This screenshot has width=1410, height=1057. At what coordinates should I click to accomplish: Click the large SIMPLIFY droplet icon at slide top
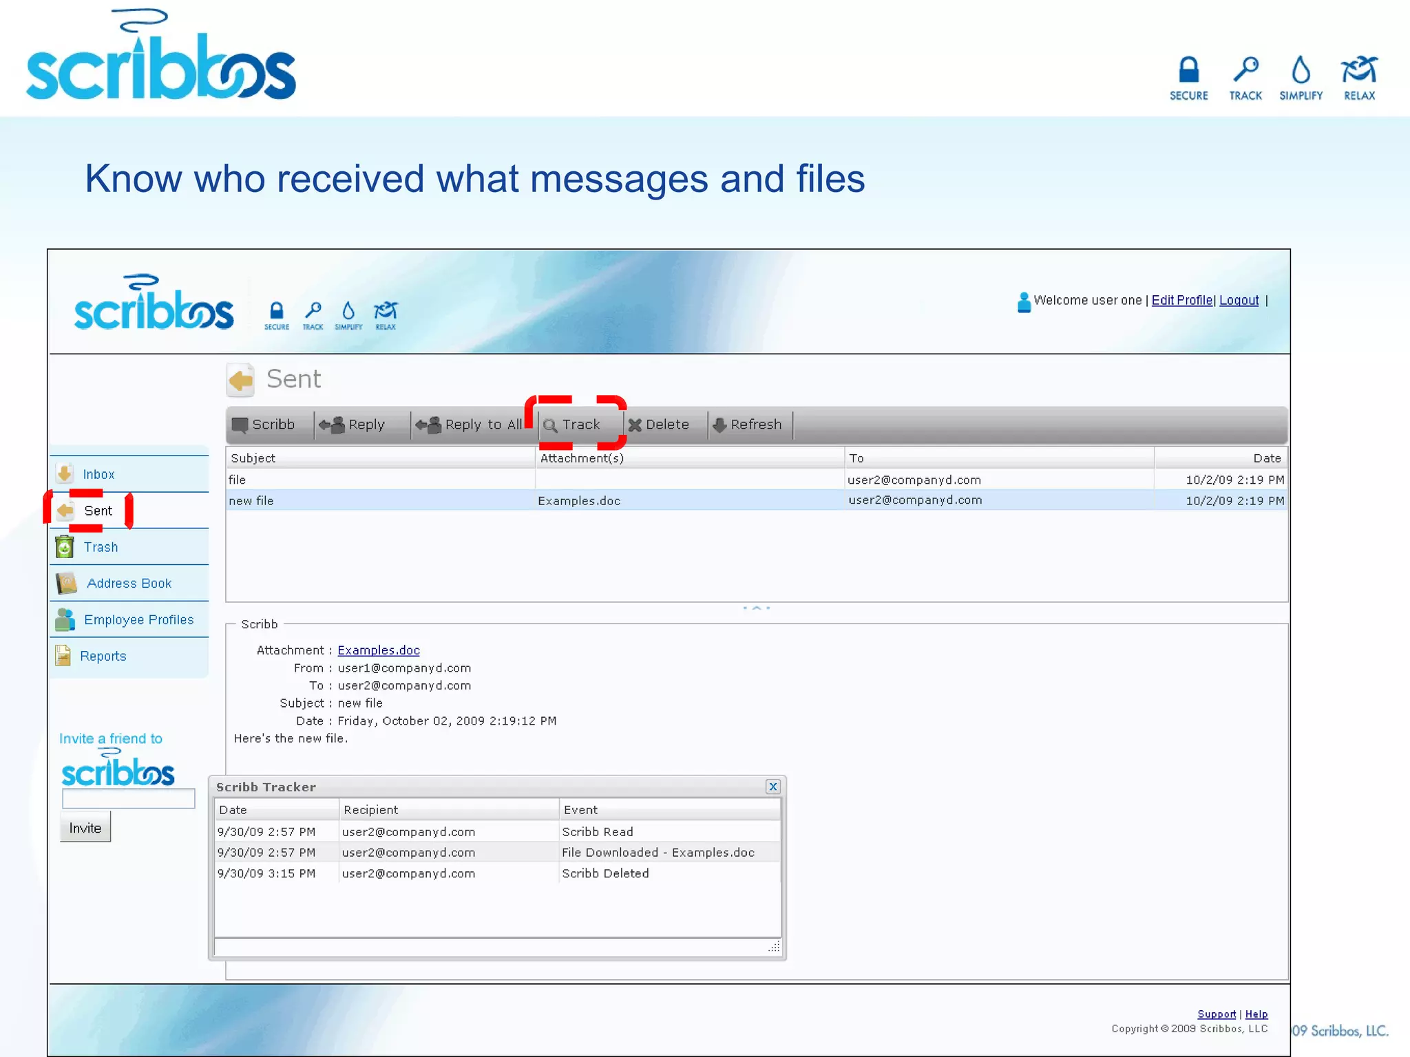click(1301, 79)
